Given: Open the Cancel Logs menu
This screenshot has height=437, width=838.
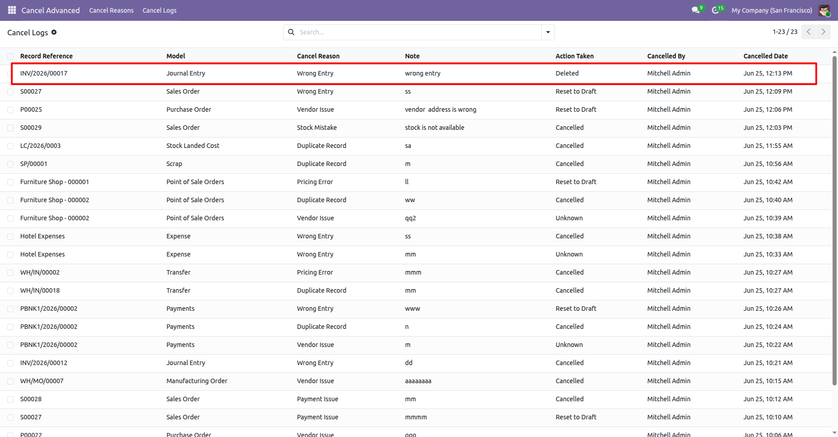Looking at the screenshot, I should coord(159,10).
